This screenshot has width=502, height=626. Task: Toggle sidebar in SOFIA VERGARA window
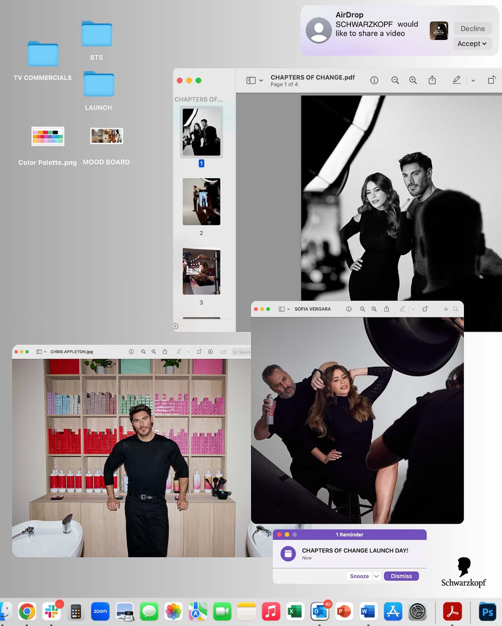point(282,309)
